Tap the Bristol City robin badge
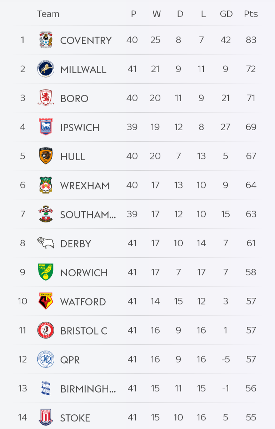 point(46,330)
